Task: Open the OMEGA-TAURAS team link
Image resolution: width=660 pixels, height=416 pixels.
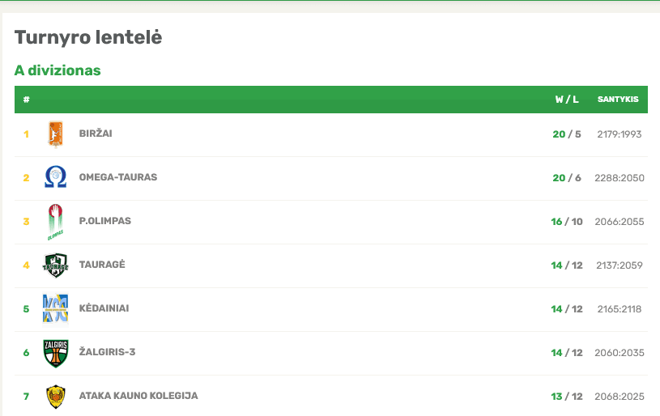Action: click(118, 177)
